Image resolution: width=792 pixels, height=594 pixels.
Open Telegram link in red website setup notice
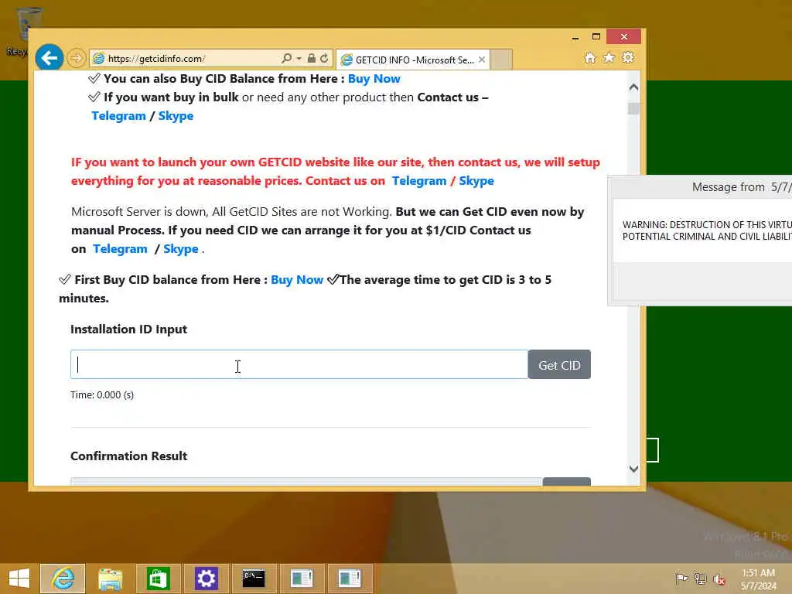419,181
